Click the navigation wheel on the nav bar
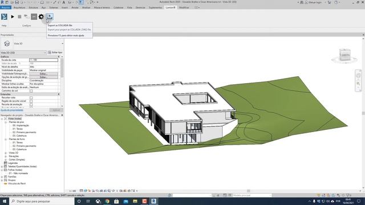The image size is (365, 205). [x=358, y=75]
